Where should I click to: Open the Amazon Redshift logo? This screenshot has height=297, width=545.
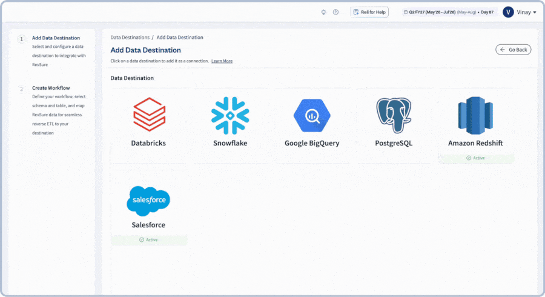pos(475,115)
